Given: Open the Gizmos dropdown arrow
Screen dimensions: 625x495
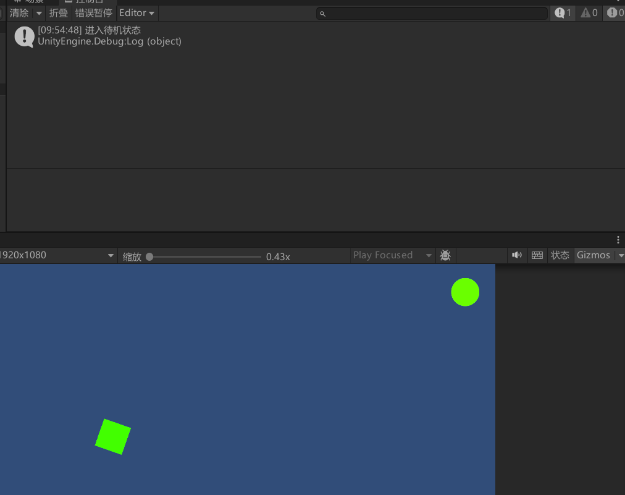Looking at the screenshot, I should tap(621, 256).
